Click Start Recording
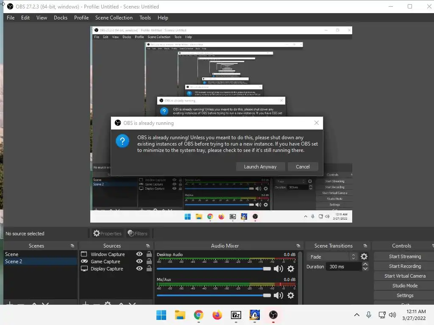Screen dimensions: 434x325 (x=405, y=266)
